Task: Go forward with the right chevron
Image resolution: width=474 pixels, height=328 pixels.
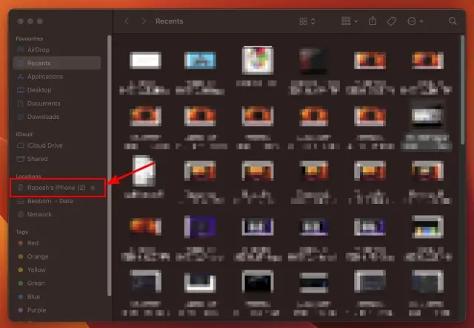Action: pyautogui.click(x=144, y=21)
